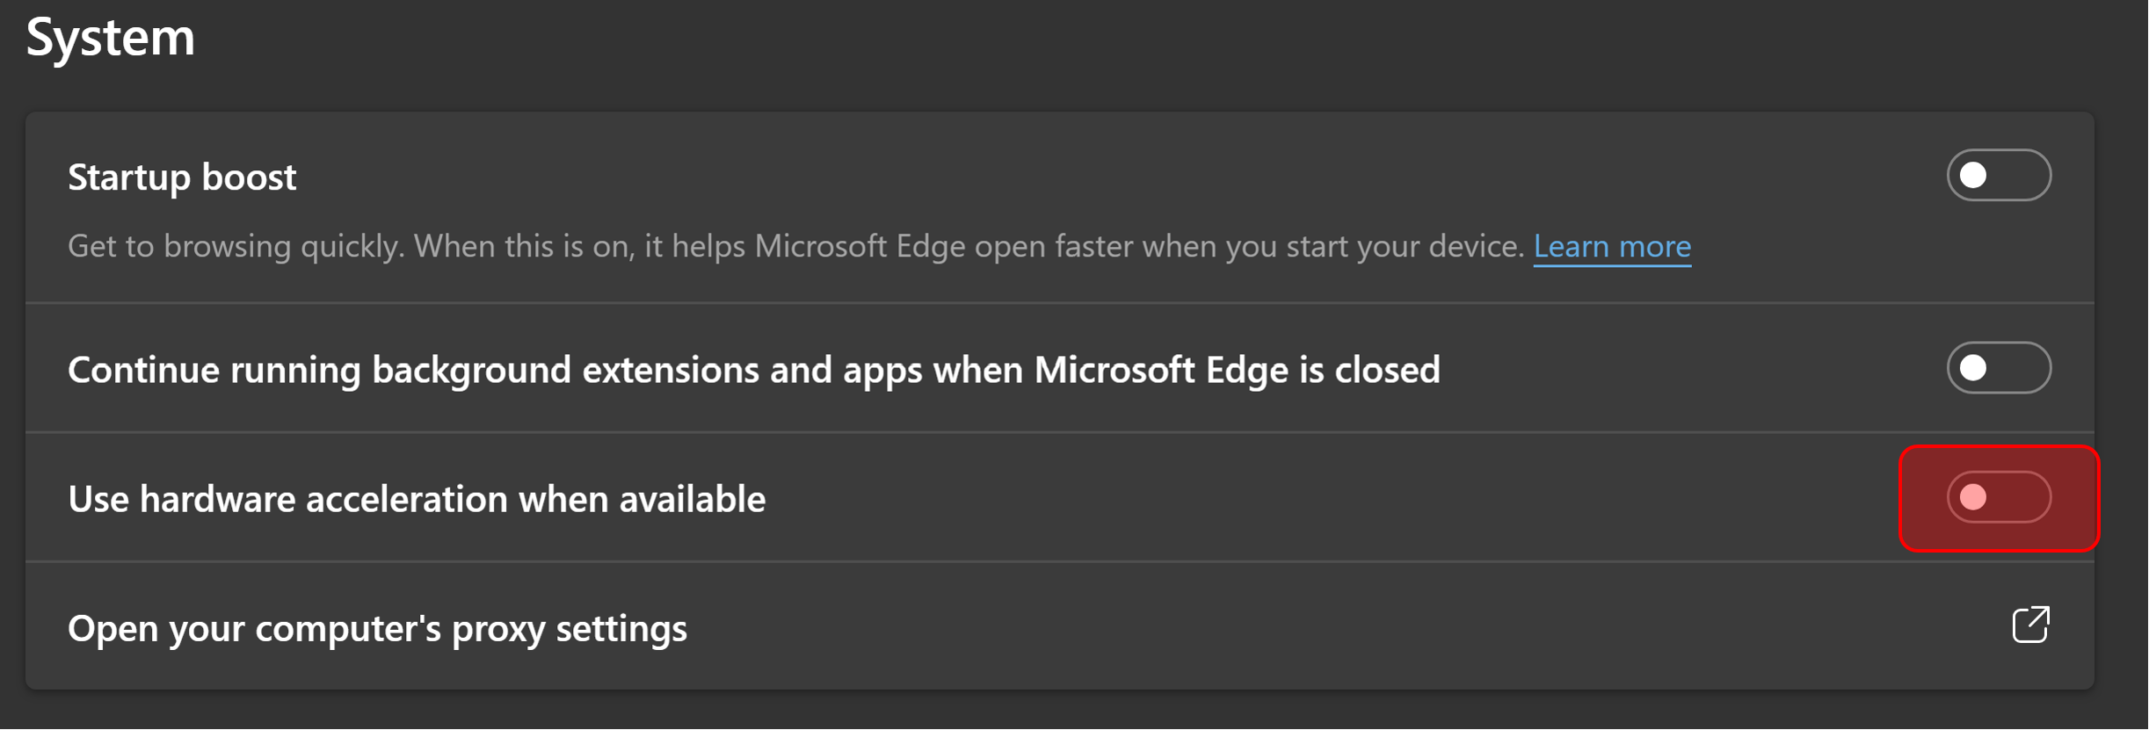Click empty track of hardware acceleration switch
This screenshot has width=2149, height=730.
pyautogui.click(x=2020, y=497)
